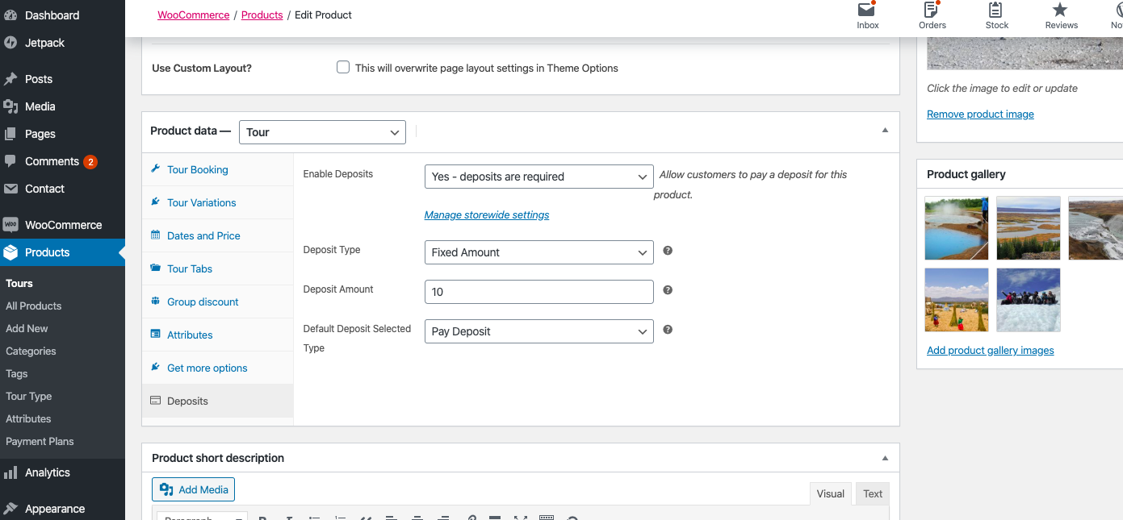Select the first product gallery thumbnail
The image size is (1123, 520).
tap(957, 227)
